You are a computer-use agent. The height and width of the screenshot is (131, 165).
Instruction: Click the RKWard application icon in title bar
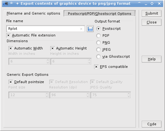[6, 3]
